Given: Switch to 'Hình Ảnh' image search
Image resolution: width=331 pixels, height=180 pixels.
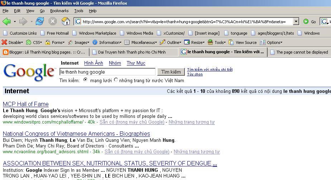Looking at the screenshot, I should [x=93, y=63].
